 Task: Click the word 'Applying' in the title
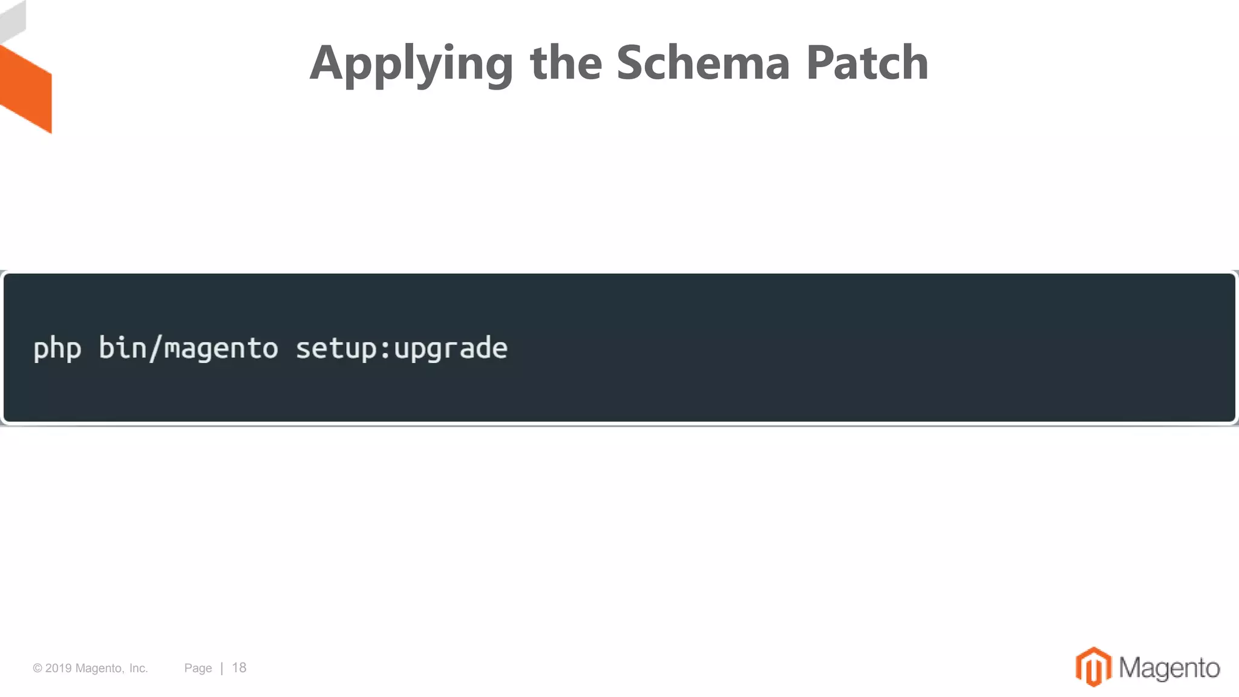(411, 64)
